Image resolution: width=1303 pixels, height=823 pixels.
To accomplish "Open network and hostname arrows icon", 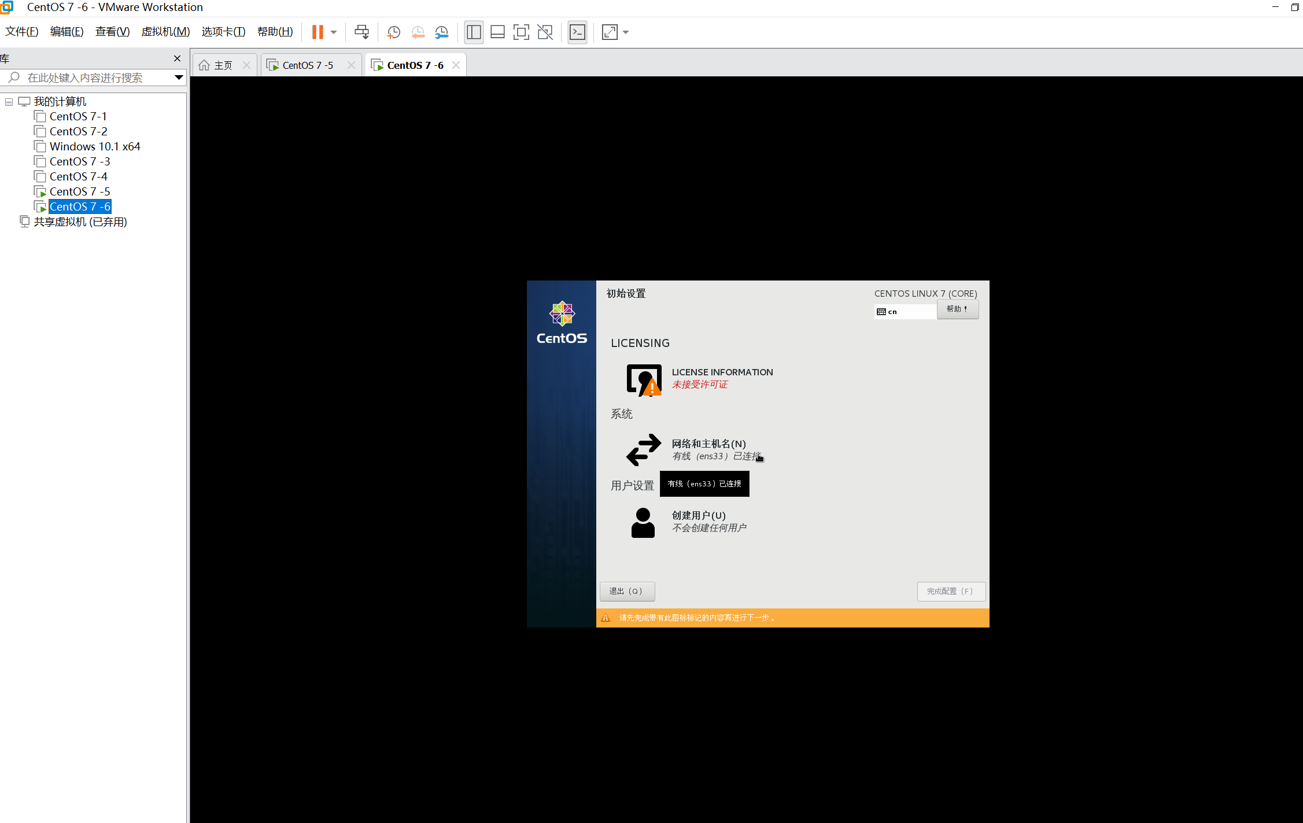I will 644,450.
